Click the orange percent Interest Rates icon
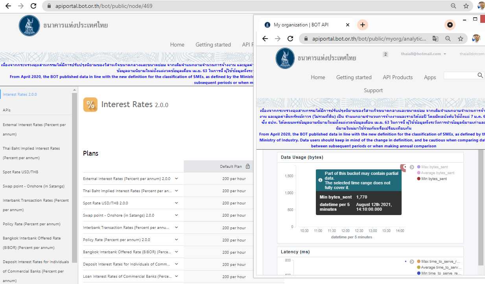Image resolution: width=485 pixels, height=284 pixels. click(x=90, y=105)
